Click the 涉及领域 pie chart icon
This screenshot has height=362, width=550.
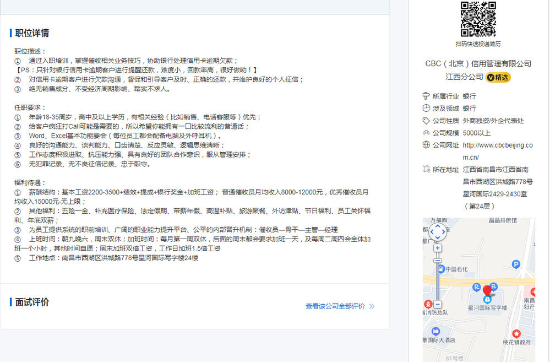[x=426, y=108]
